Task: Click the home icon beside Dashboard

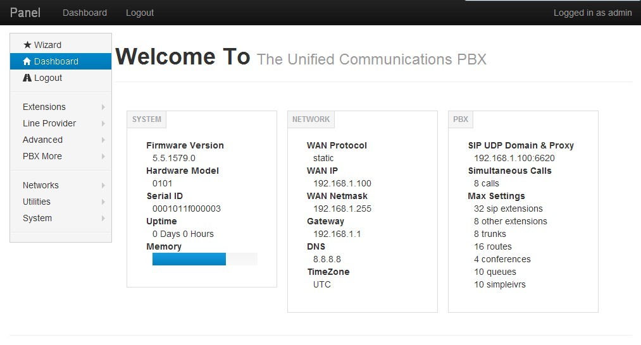Action: pyautogui.click(x=27, y=61)
